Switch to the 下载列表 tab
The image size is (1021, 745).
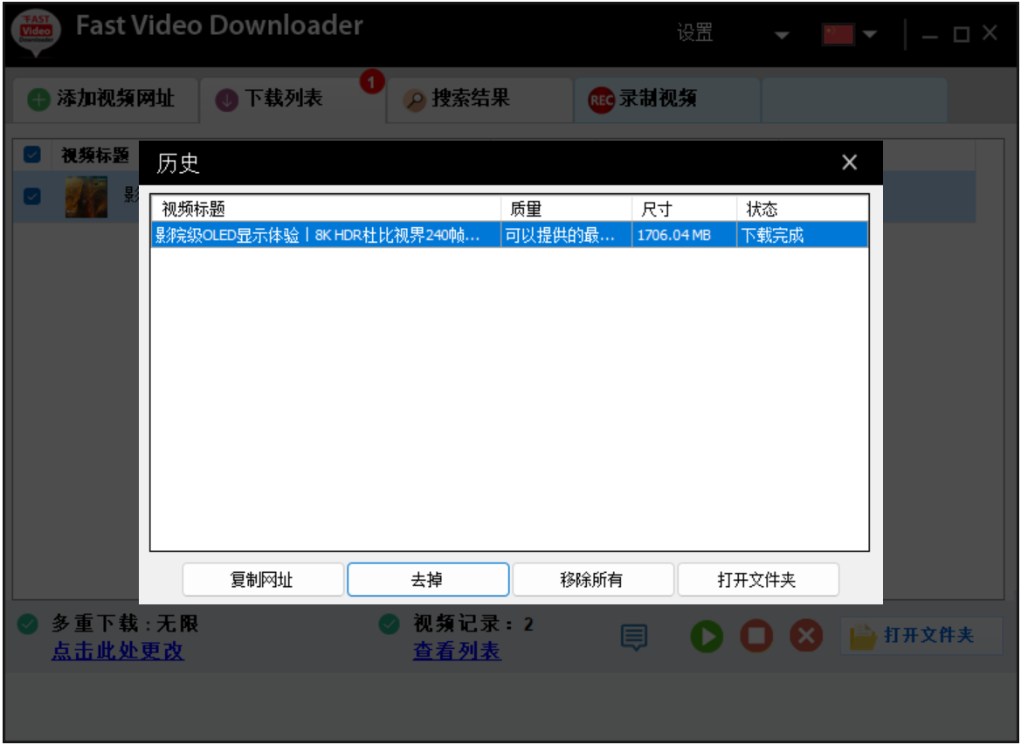coord(293,100)
